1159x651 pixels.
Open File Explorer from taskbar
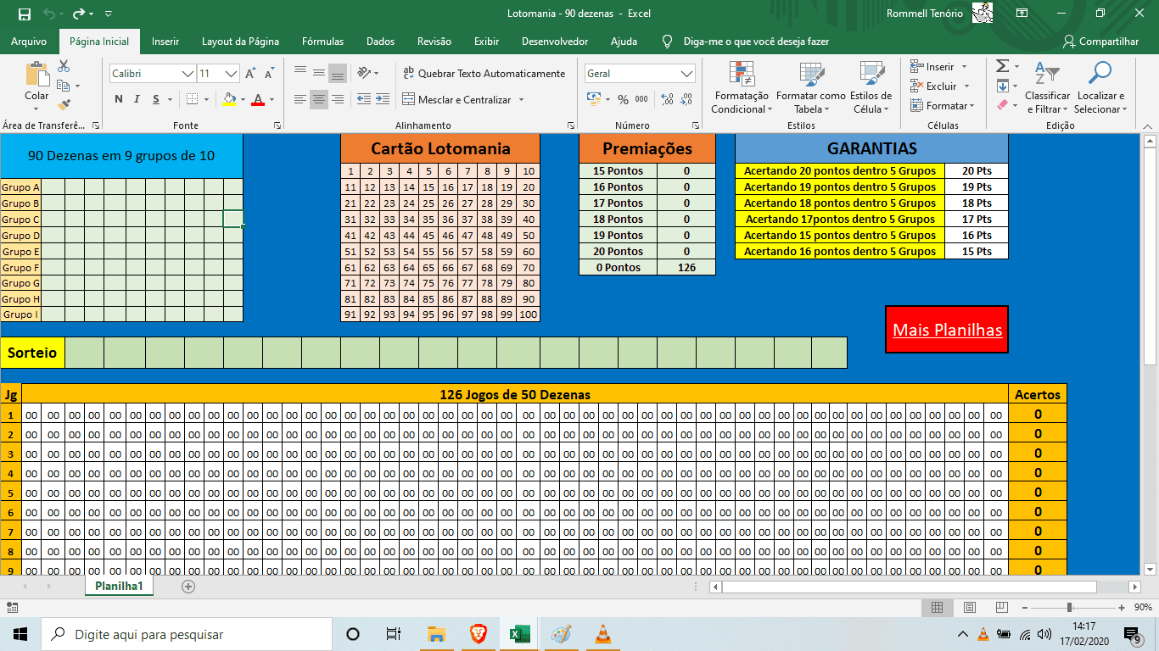(x=436, y=634)
